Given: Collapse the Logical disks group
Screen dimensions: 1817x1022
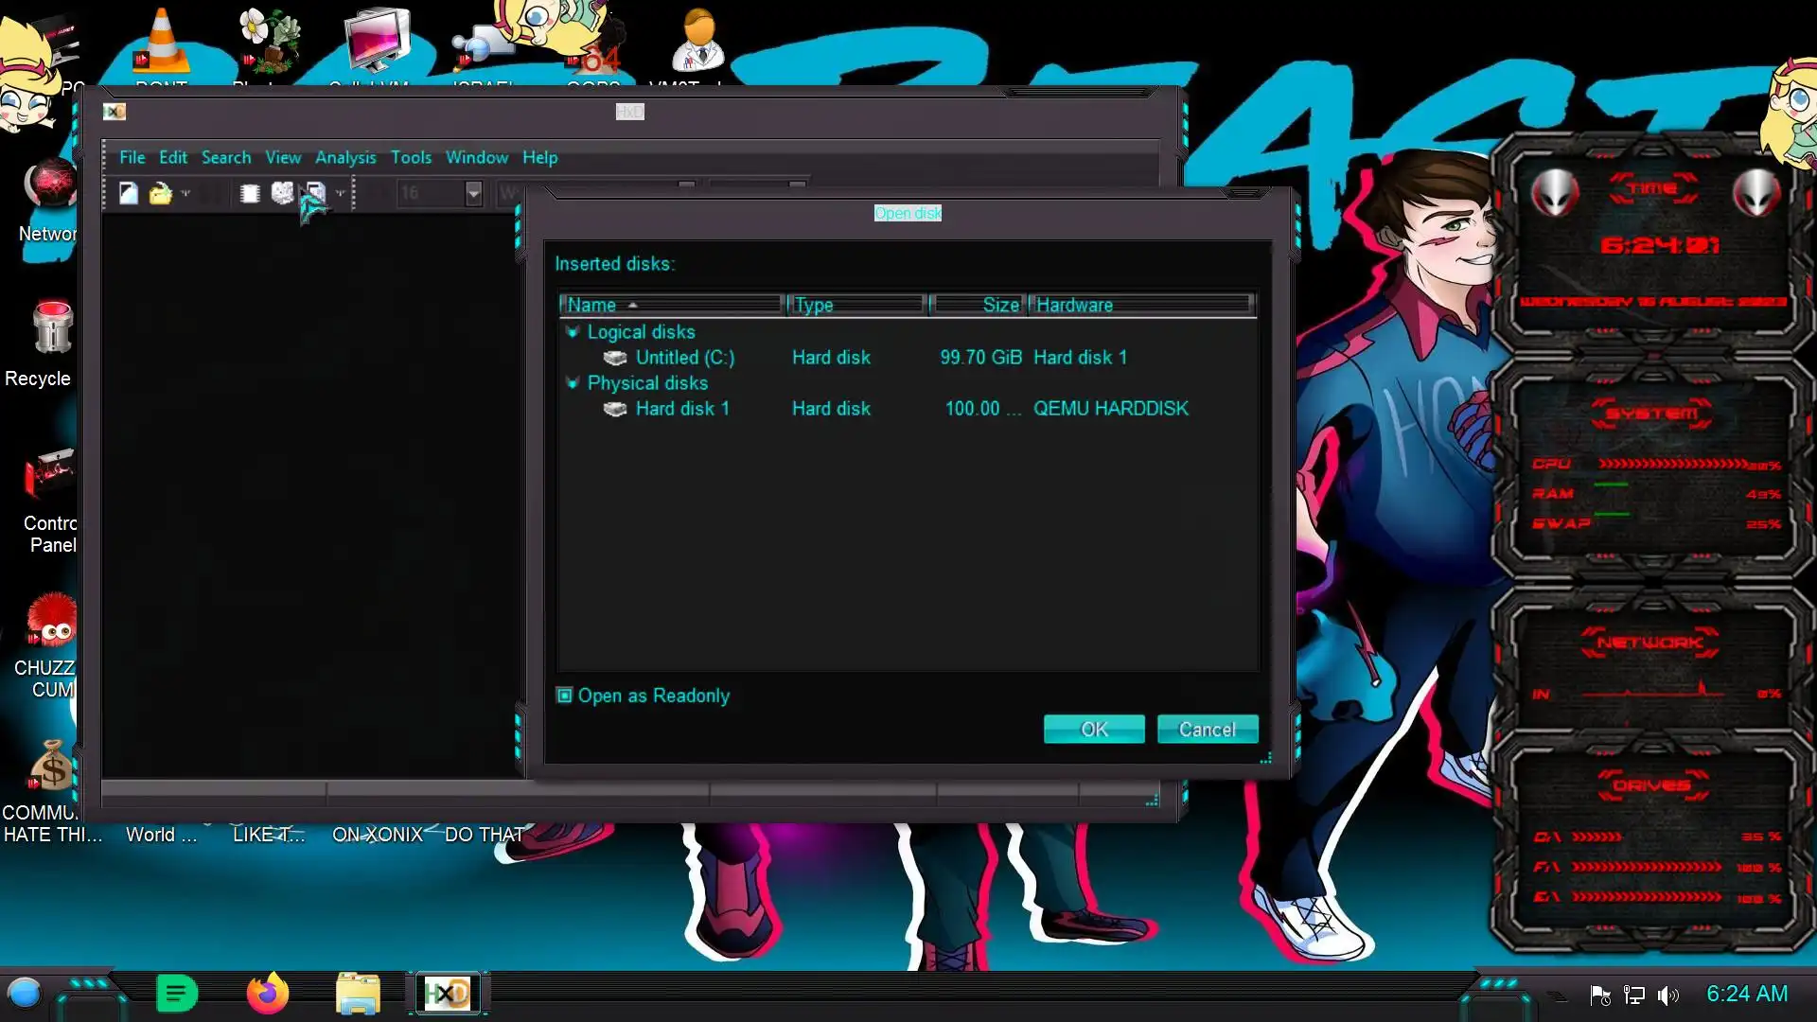Looking at the screenshot, I should (x=572, y=332).
